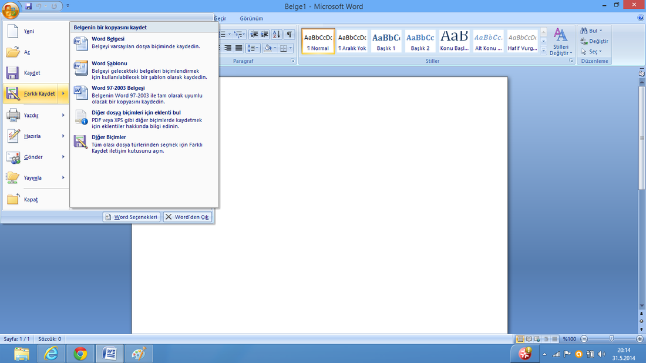646x363 pixels.
Task: Open the Seç selection dropdown
Action: click(x=591, y=52)
